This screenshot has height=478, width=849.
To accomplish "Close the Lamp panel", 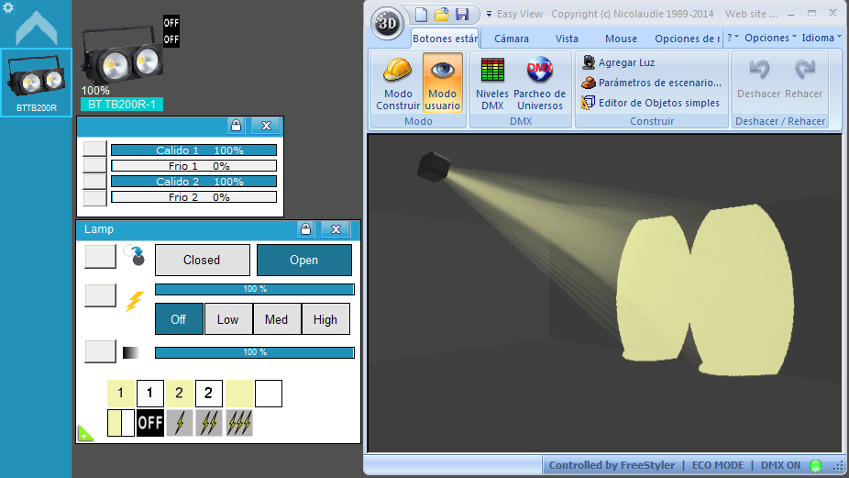I will click(x=336, y=229).
